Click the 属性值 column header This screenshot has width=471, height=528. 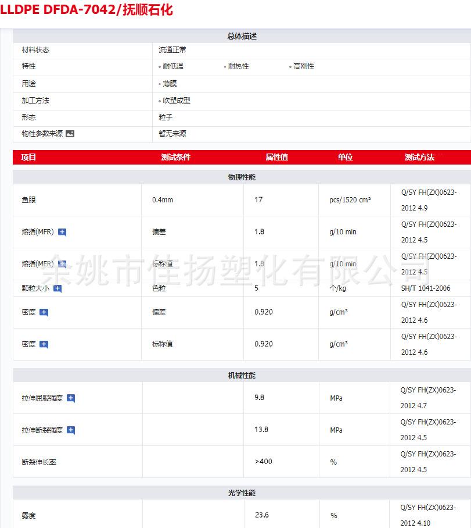tap(276, 157)
